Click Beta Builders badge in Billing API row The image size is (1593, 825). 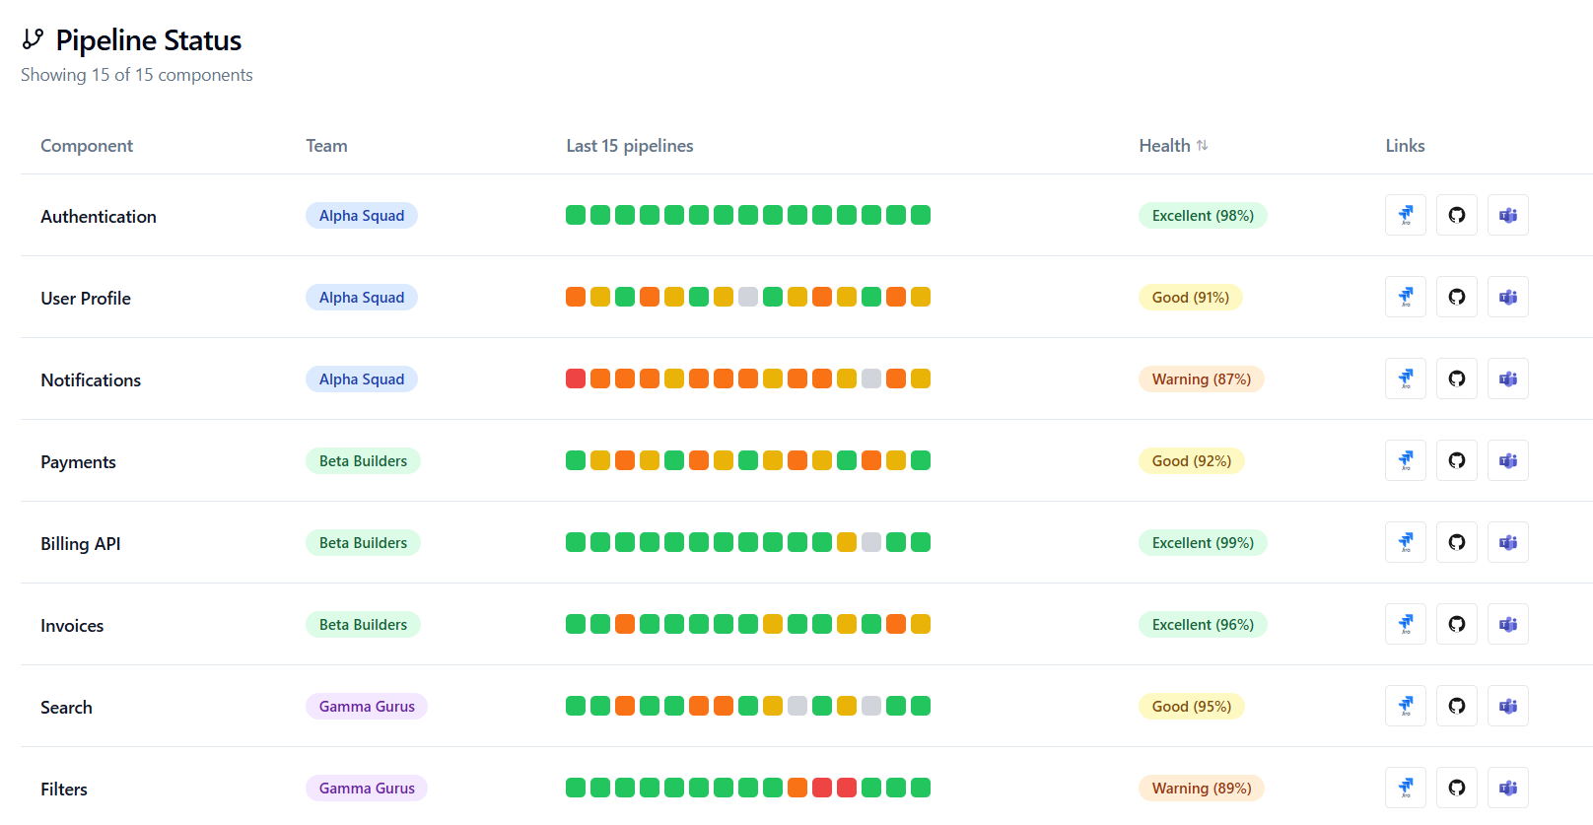tap(363, 542)
